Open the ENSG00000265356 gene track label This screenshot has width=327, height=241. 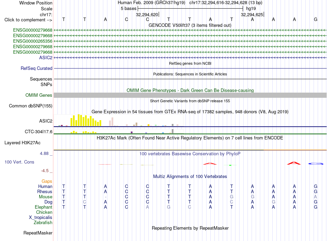click(x=33, y=41)
